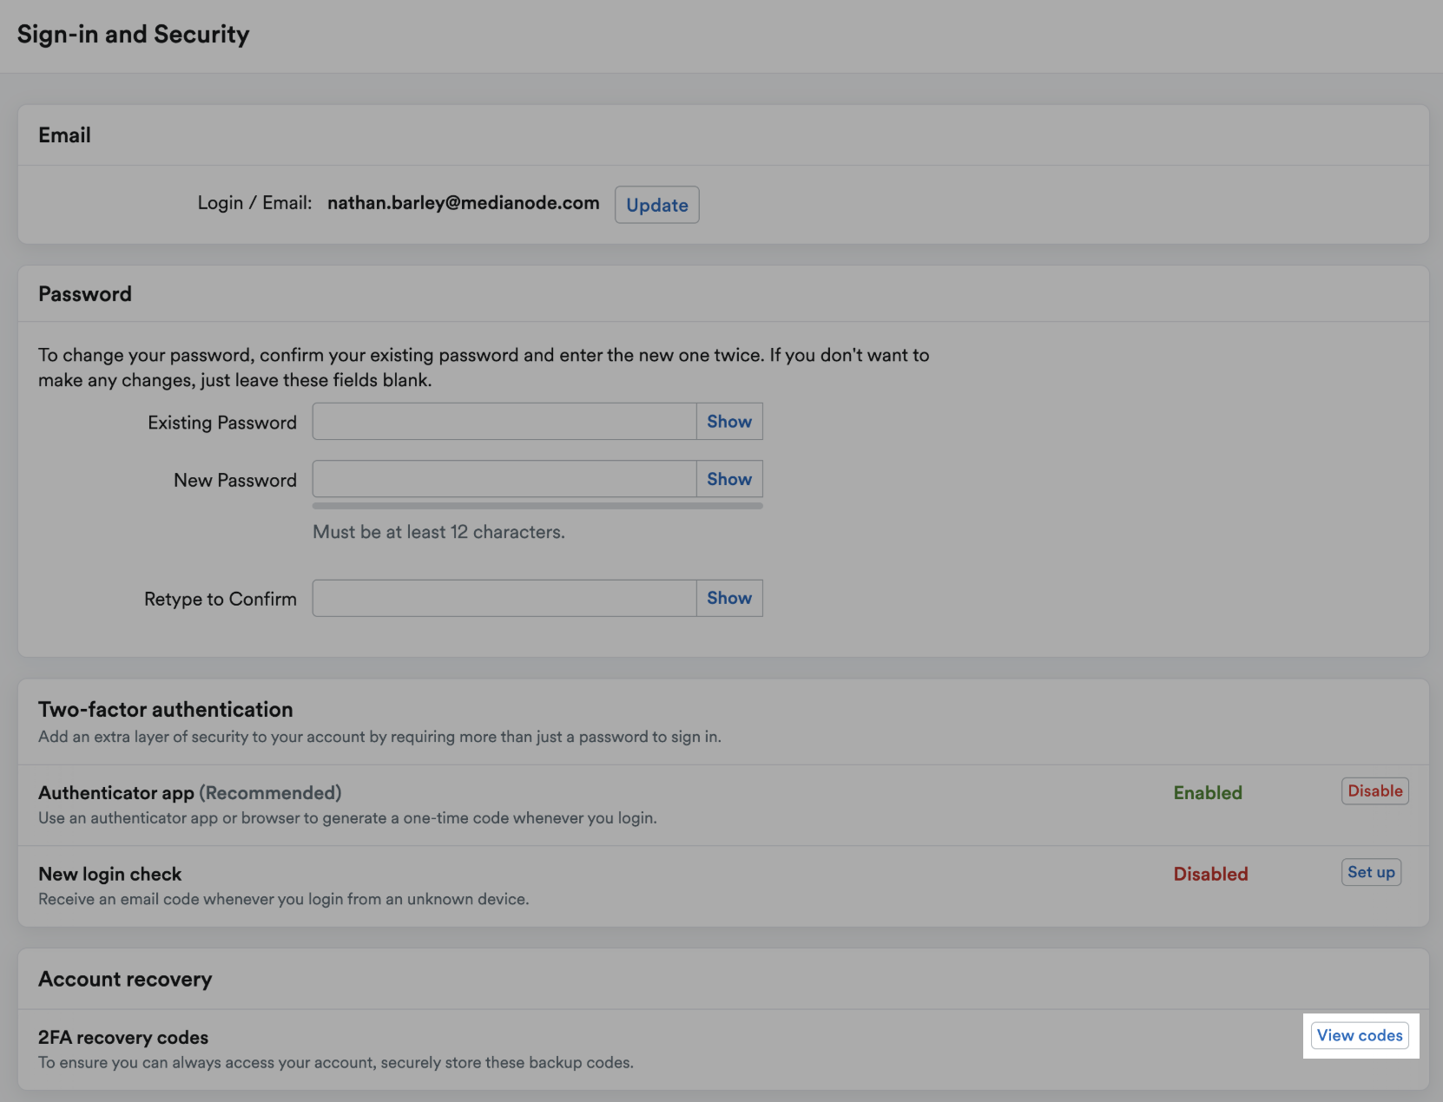This screenshot has width=1443, height=1102.
Task: Click the Account recovery section header
Action: point(124,979)
